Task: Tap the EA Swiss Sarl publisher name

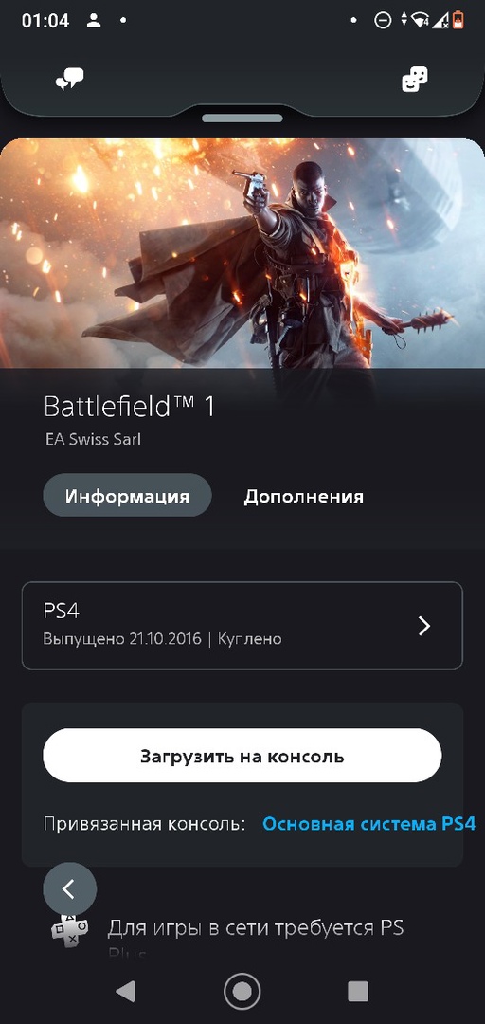Action: click(x=93, y=440)
